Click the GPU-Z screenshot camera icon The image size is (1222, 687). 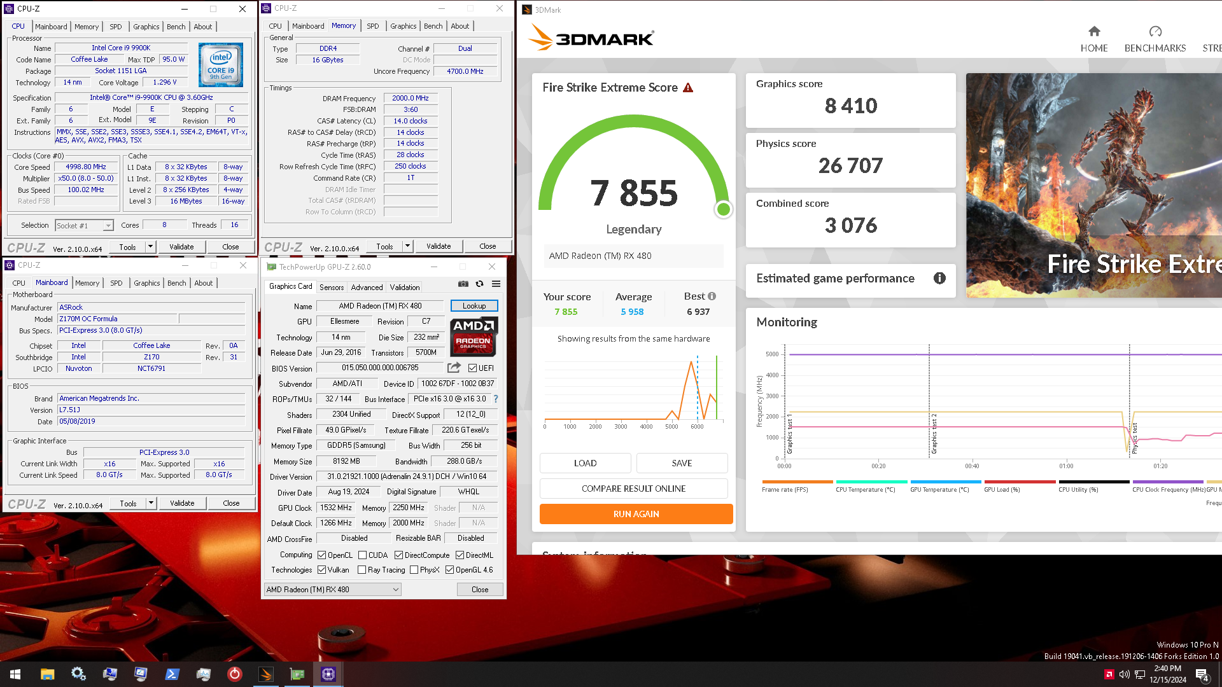[x=463, y=284]
